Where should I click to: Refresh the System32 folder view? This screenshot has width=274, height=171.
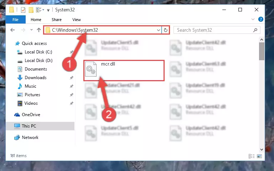165,30
